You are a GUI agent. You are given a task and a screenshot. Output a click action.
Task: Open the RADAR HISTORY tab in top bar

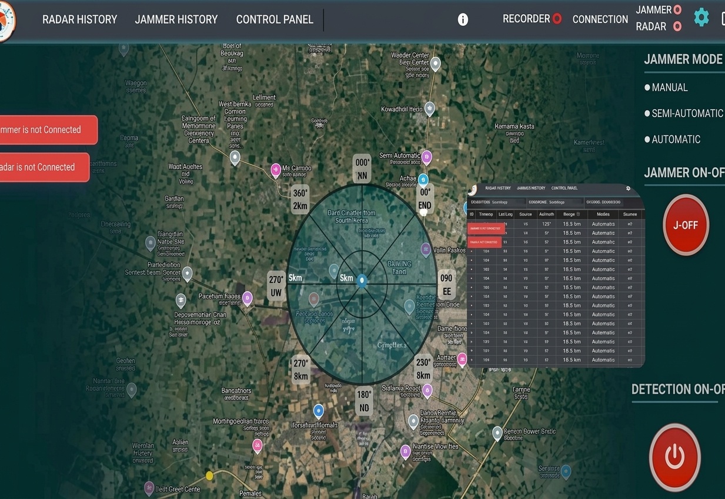79,19
